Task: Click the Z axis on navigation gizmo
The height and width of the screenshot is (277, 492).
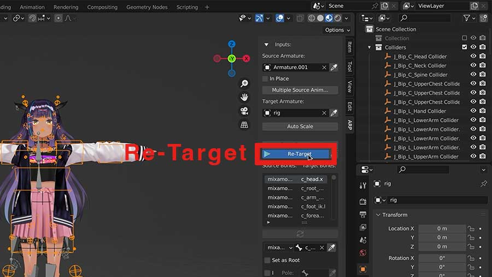Action: [x=232, y=44]
